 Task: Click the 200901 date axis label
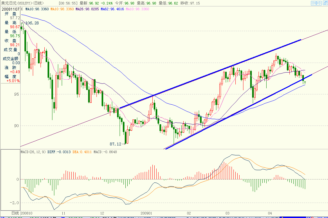pos(146,213)
